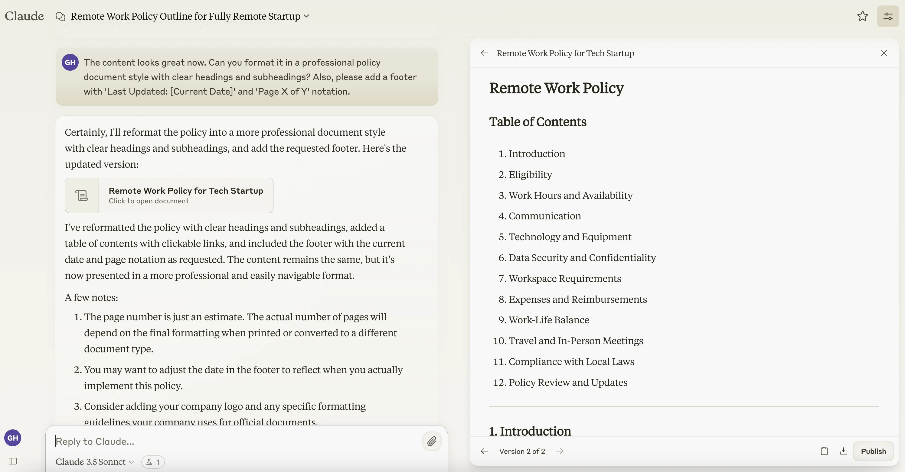Screen dimensions: 905x472
Task: Go back using artifact header arrow
Action: pyautogui.click(x=485, y=53)
